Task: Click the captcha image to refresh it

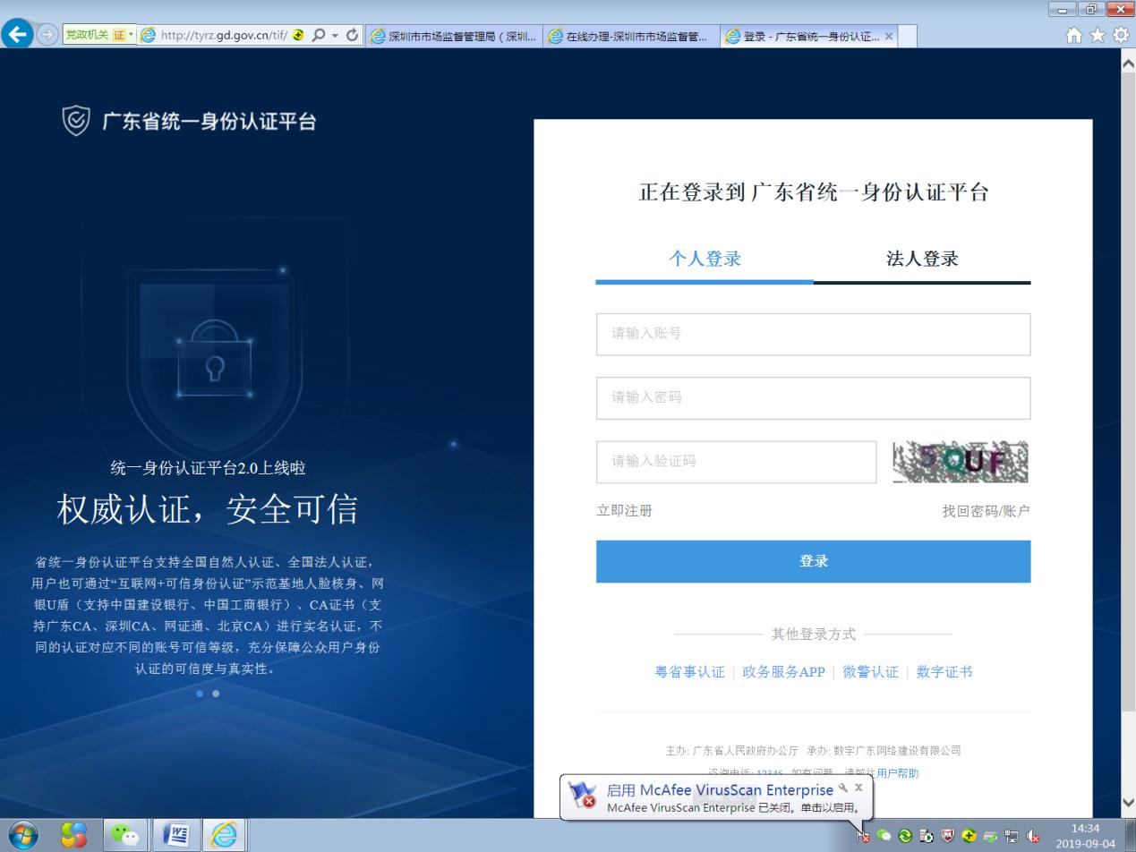Action: tap(960, 462)
